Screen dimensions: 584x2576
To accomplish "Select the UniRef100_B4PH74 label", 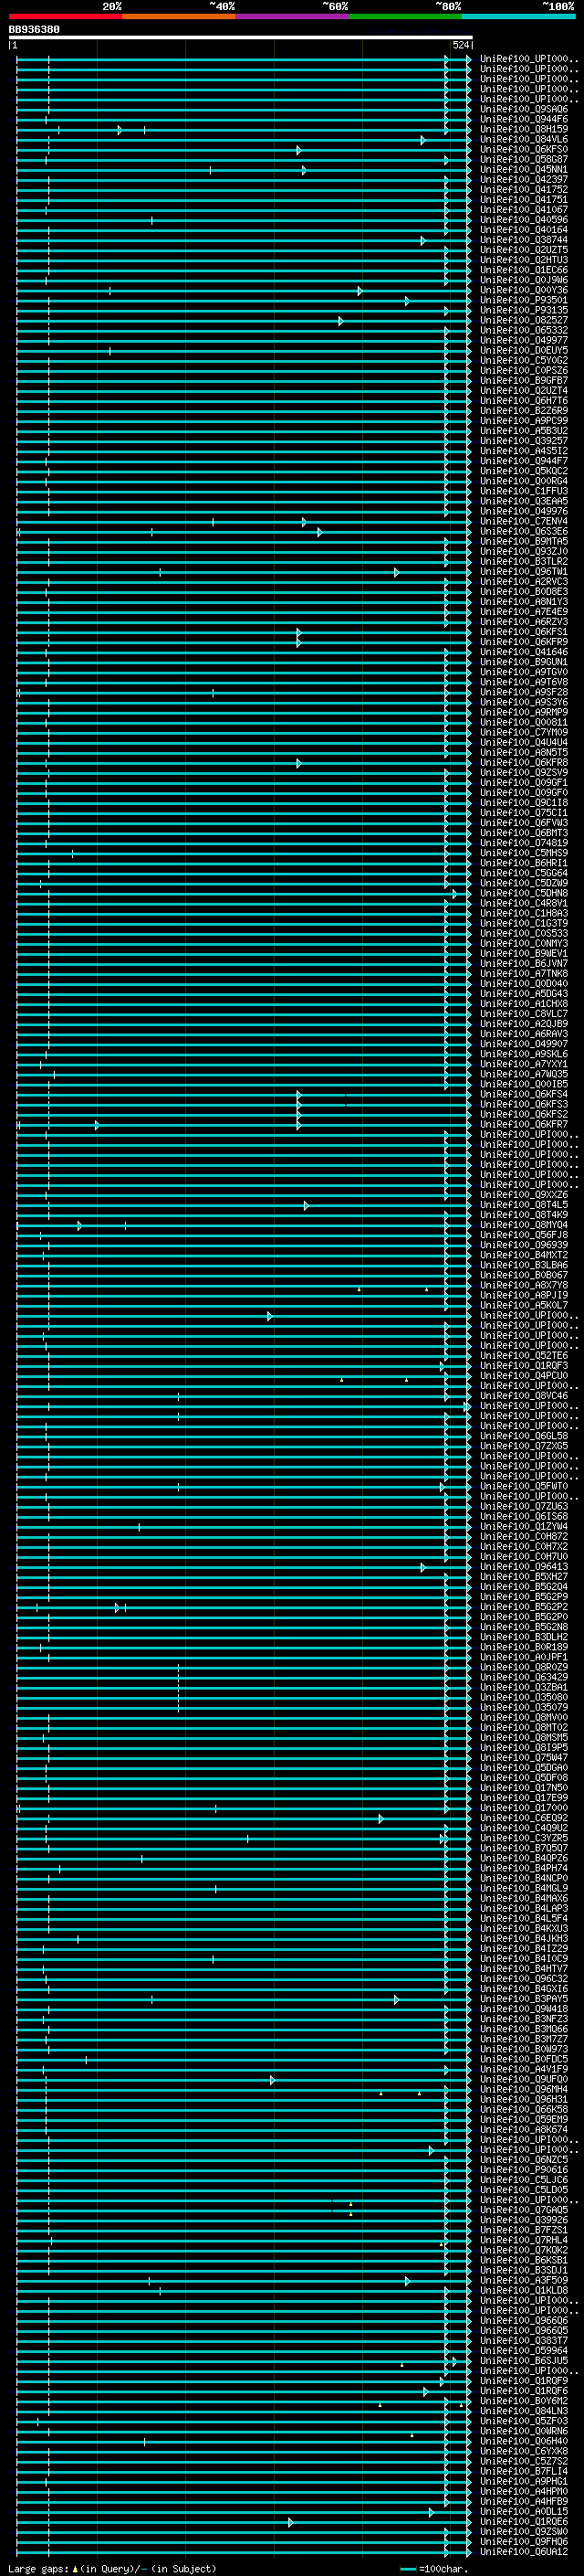I will click(524, 1868).
